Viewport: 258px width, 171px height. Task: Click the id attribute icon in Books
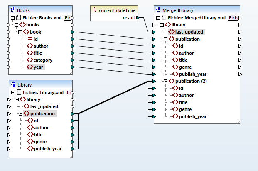(x=29, y=39)
